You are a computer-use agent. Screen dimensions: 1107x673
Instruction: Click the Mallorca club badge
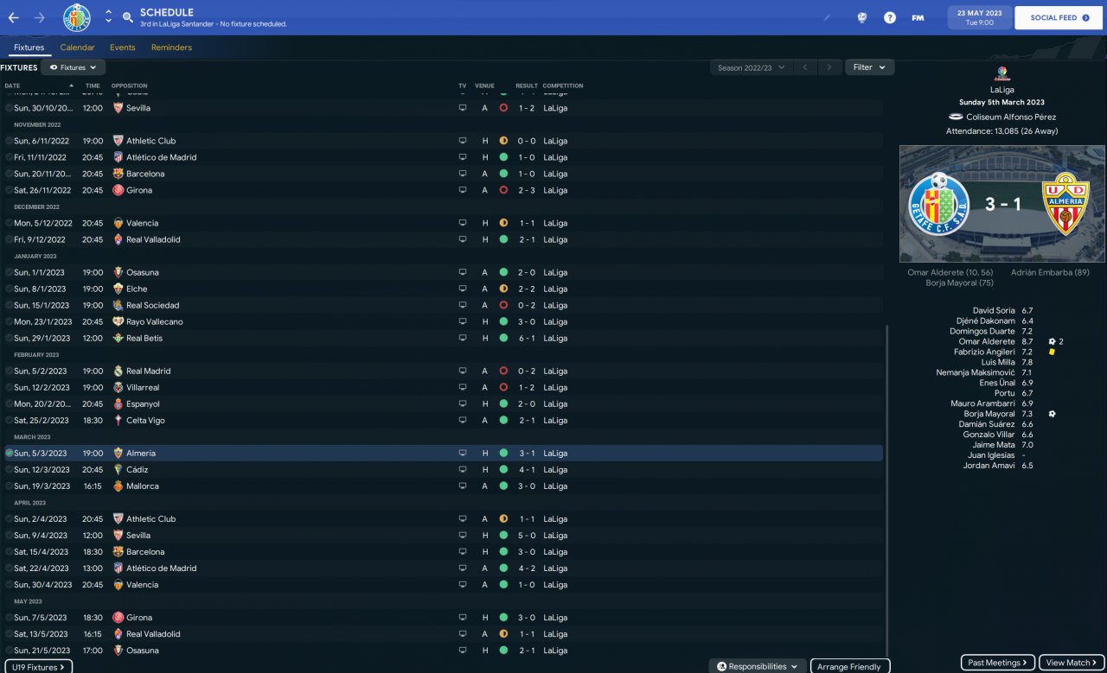(118, 486)
